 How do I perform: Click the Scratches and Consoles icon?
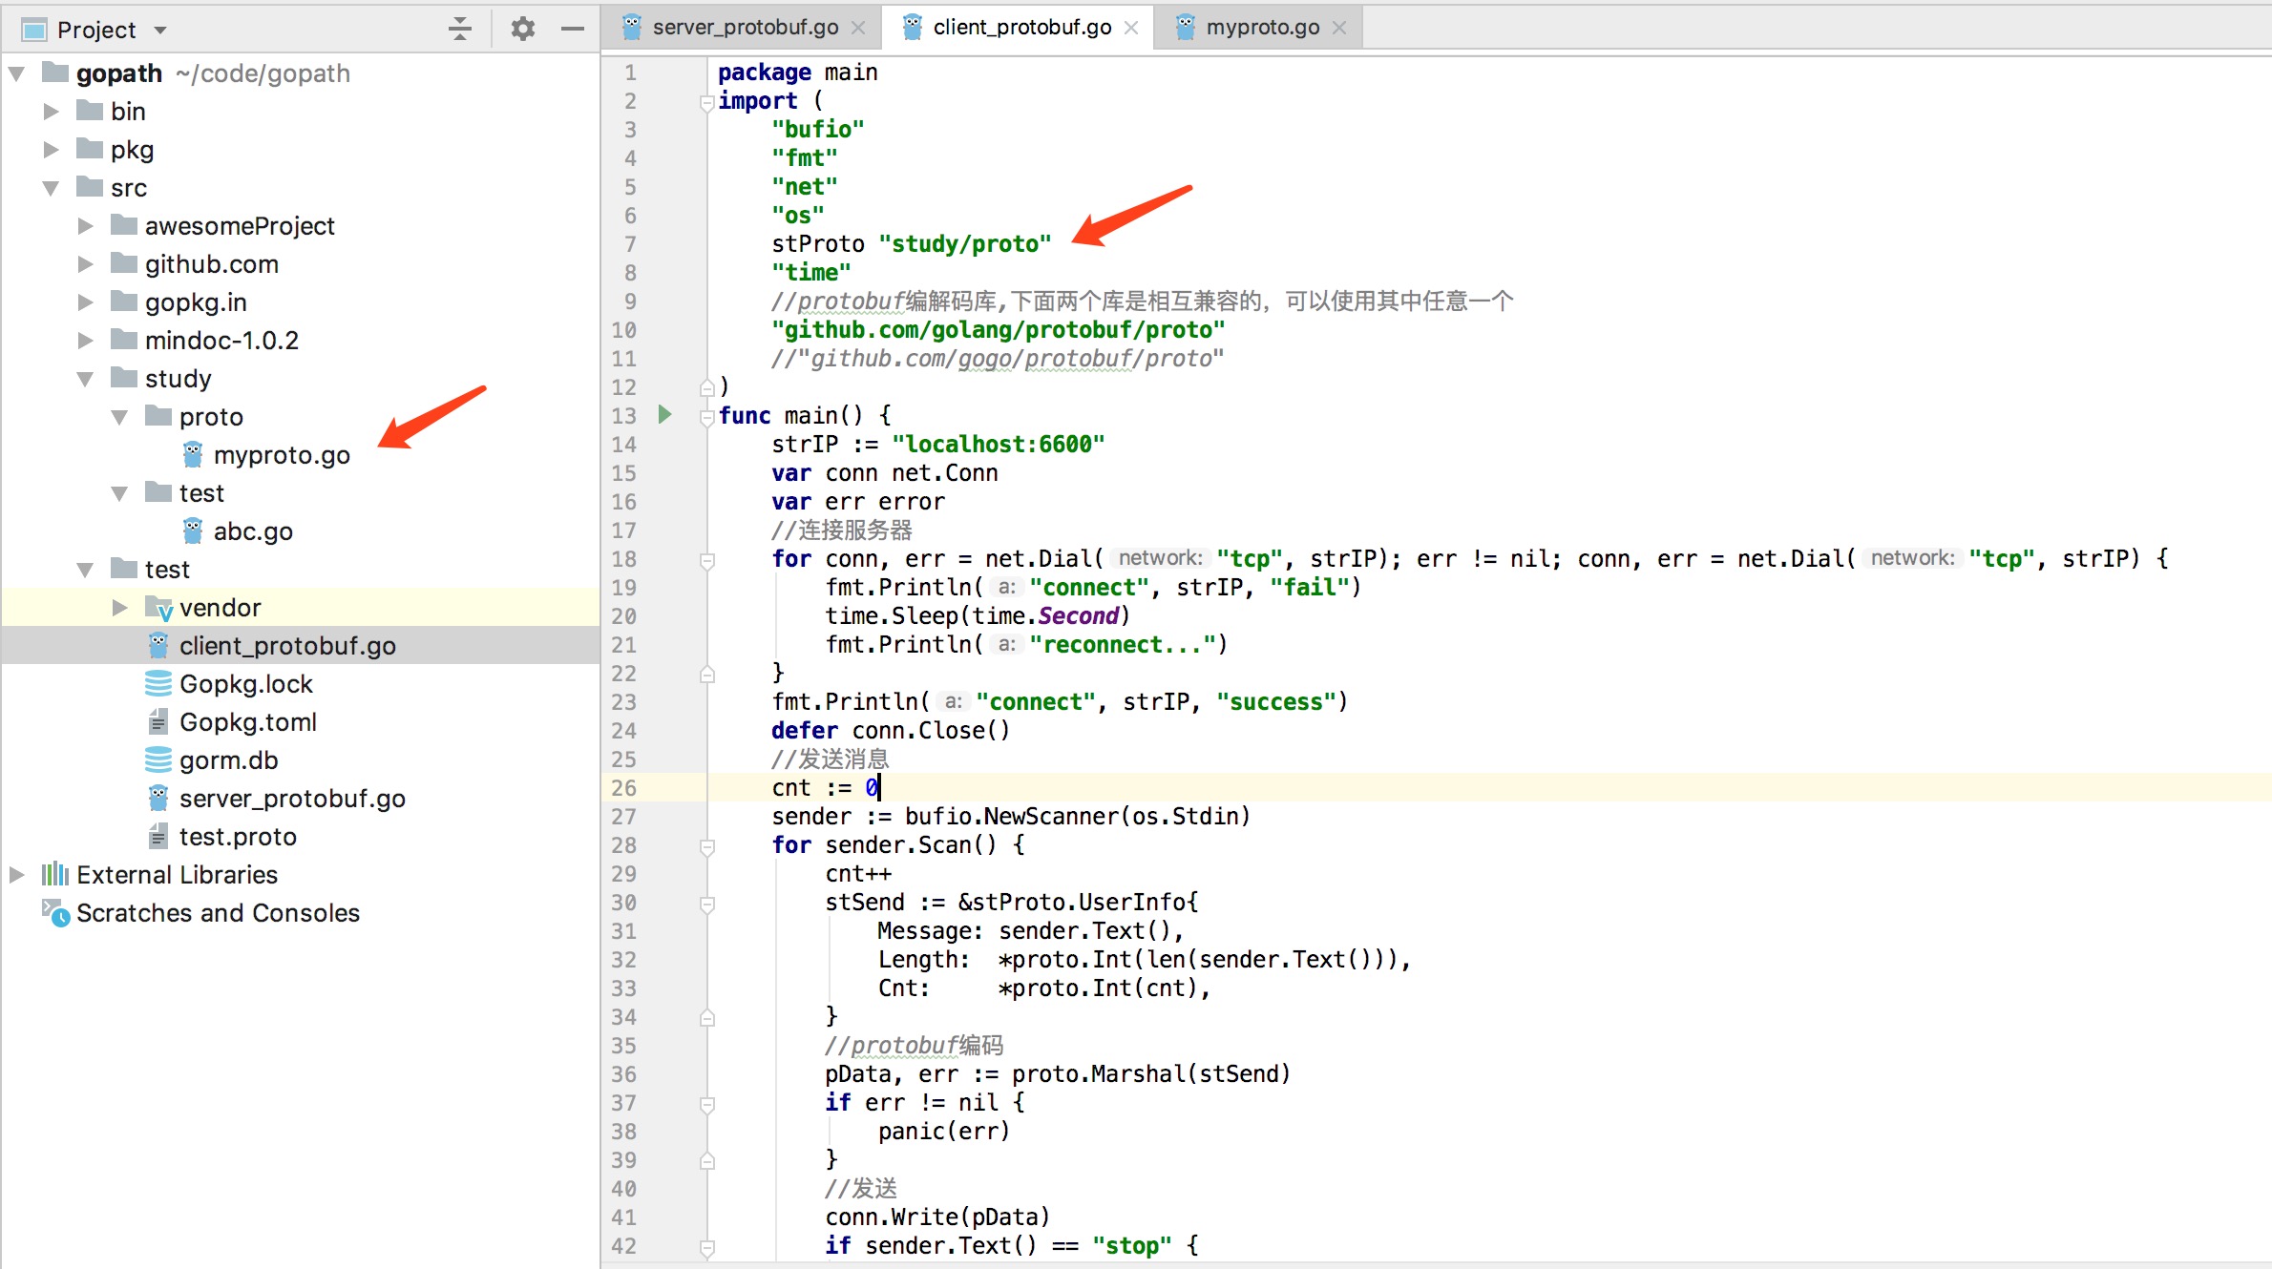[x=55, y=913]
